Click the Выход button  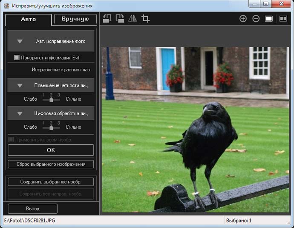coord(33,208)
